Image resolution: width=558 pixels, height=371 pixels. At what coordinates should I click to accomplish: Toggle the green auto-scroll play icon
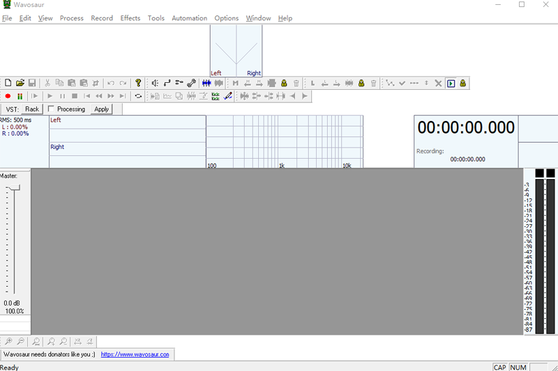[451, 83]
